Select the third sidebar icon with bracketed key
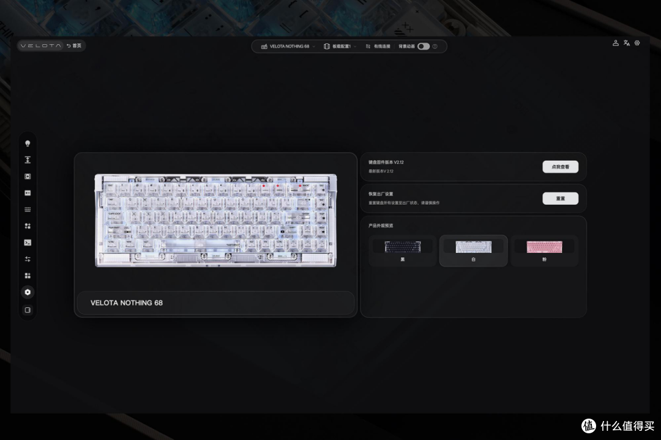 coord(28,177)
